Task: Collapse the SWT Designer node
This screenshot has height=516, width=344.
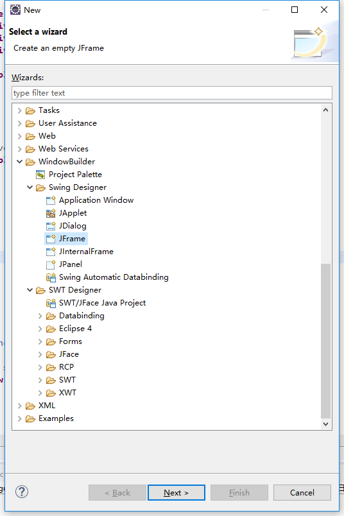Action: [30, 290]
